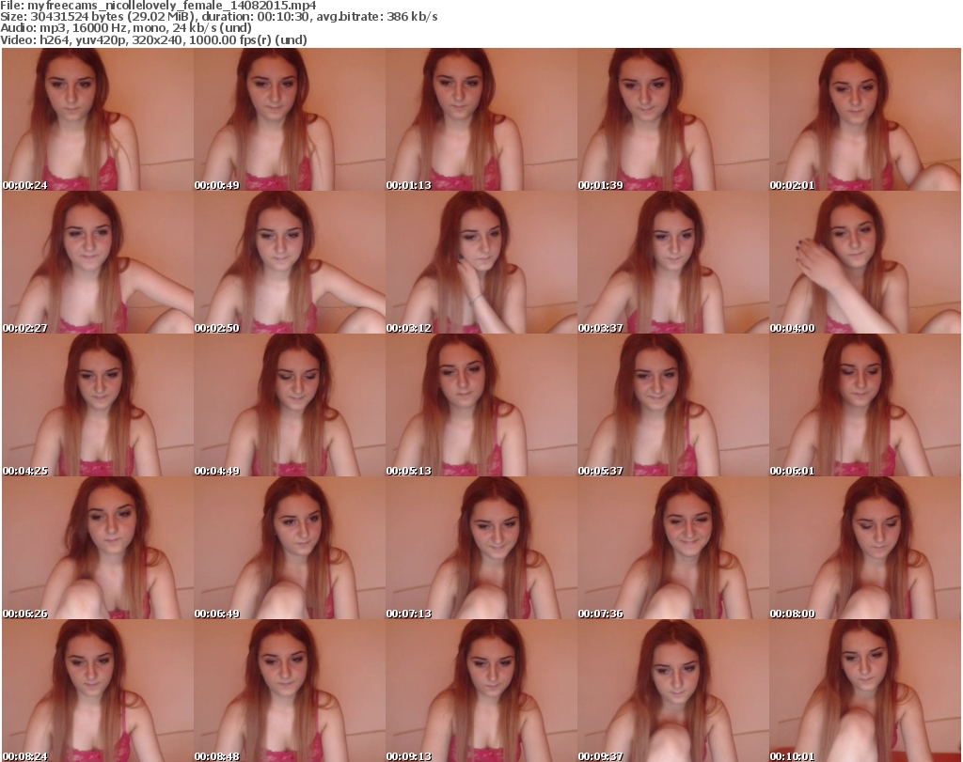Choose the frame labeled 00:10:01
963x762 pixels.
click(865, 691)
